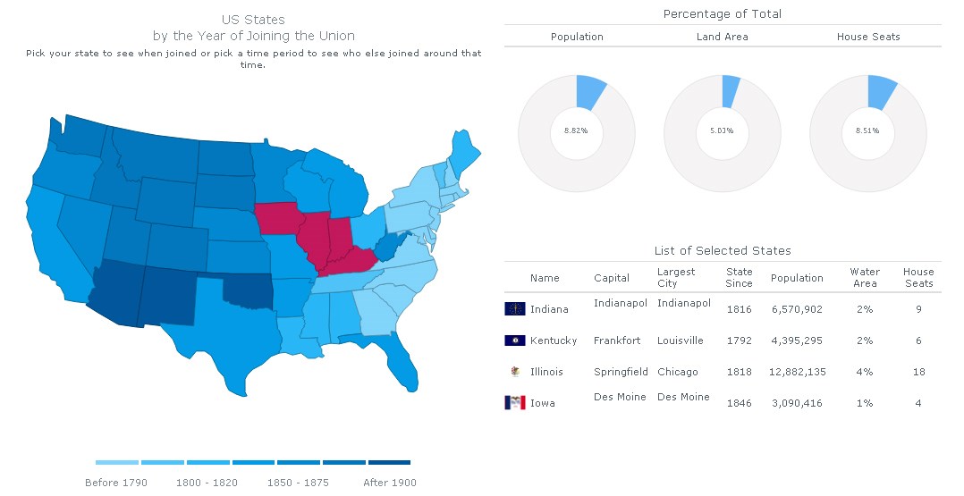Sort table by the Name column header
The width and height of the screenshot is (964, 496).
(x=545, y=278)
